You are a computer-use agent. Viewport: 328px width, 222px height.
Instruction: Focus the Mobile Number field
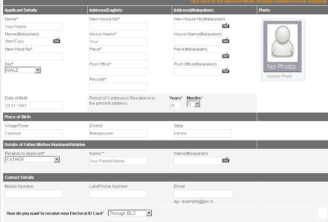[x=34, y=194]
